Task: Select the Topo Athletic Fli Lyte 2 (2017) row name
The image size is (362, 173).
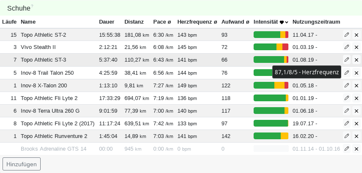Action: pos(58,123)
